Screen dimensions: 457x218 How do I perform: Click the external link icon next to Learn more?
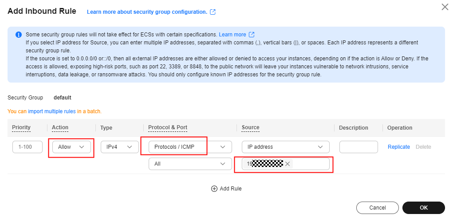click(x=252, y=35)
